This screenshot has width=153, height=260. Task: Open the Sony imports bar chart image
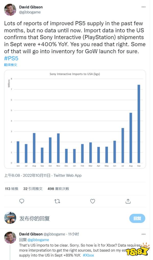[x=75, y=119]
